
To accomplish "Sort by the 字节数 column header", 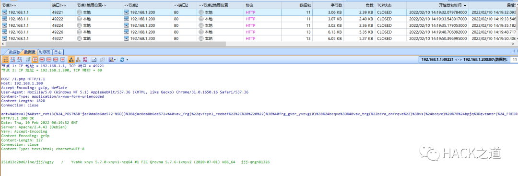I will [x=329, y=5].
